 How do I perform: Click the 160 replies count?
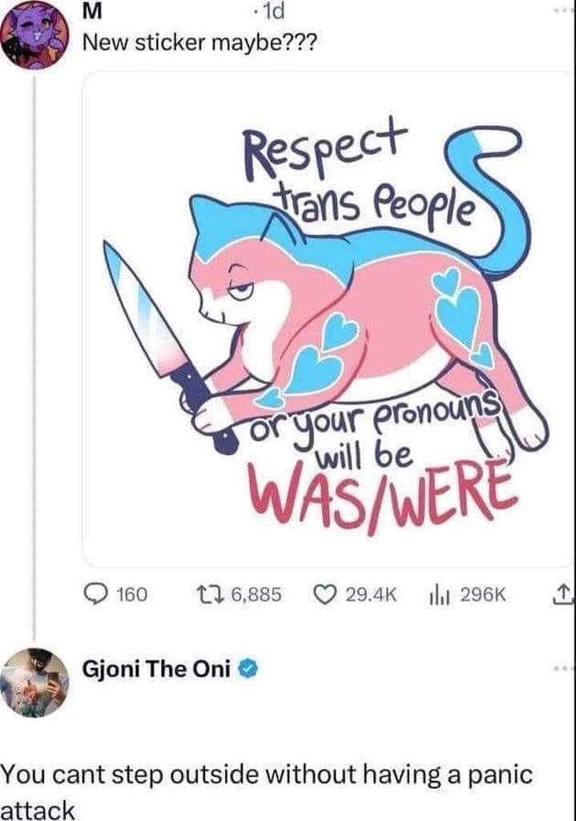click(131, 595)
